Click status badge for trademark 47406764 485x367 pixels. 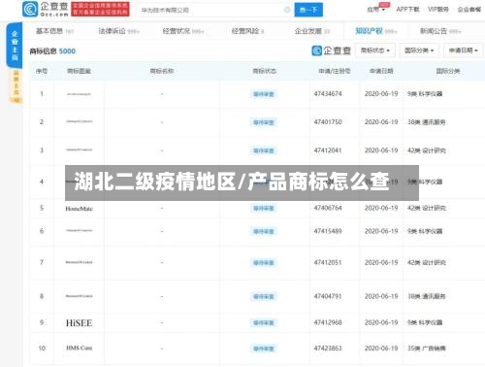click(x=264, y=209)
